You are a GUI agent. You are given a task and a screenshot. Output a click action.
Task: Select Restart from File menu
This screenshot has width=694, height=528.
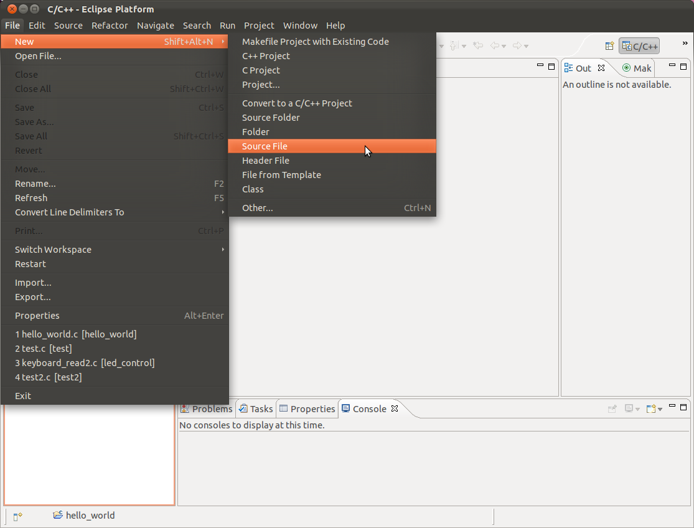[x=114, y=264]
